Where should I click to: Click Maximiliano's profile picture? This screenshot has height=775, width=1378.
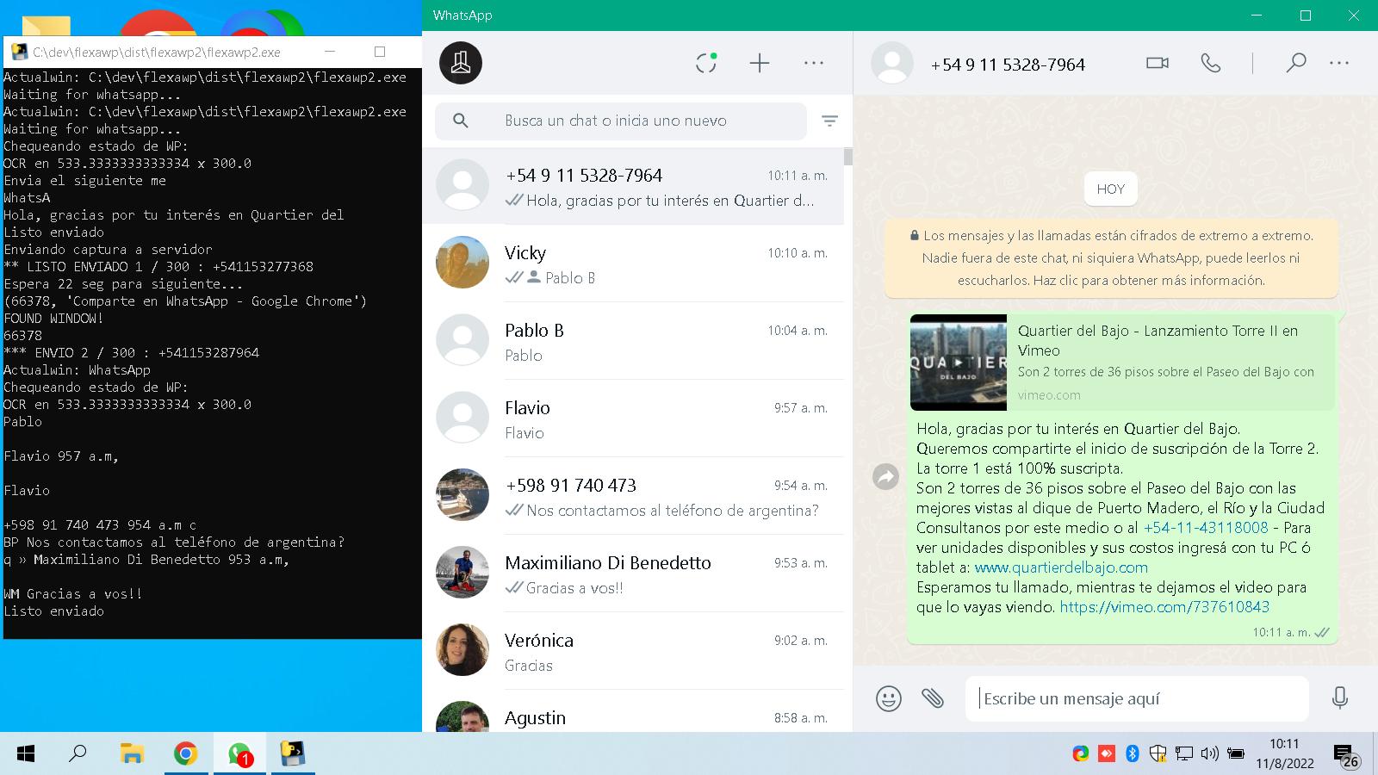(462, 573)
